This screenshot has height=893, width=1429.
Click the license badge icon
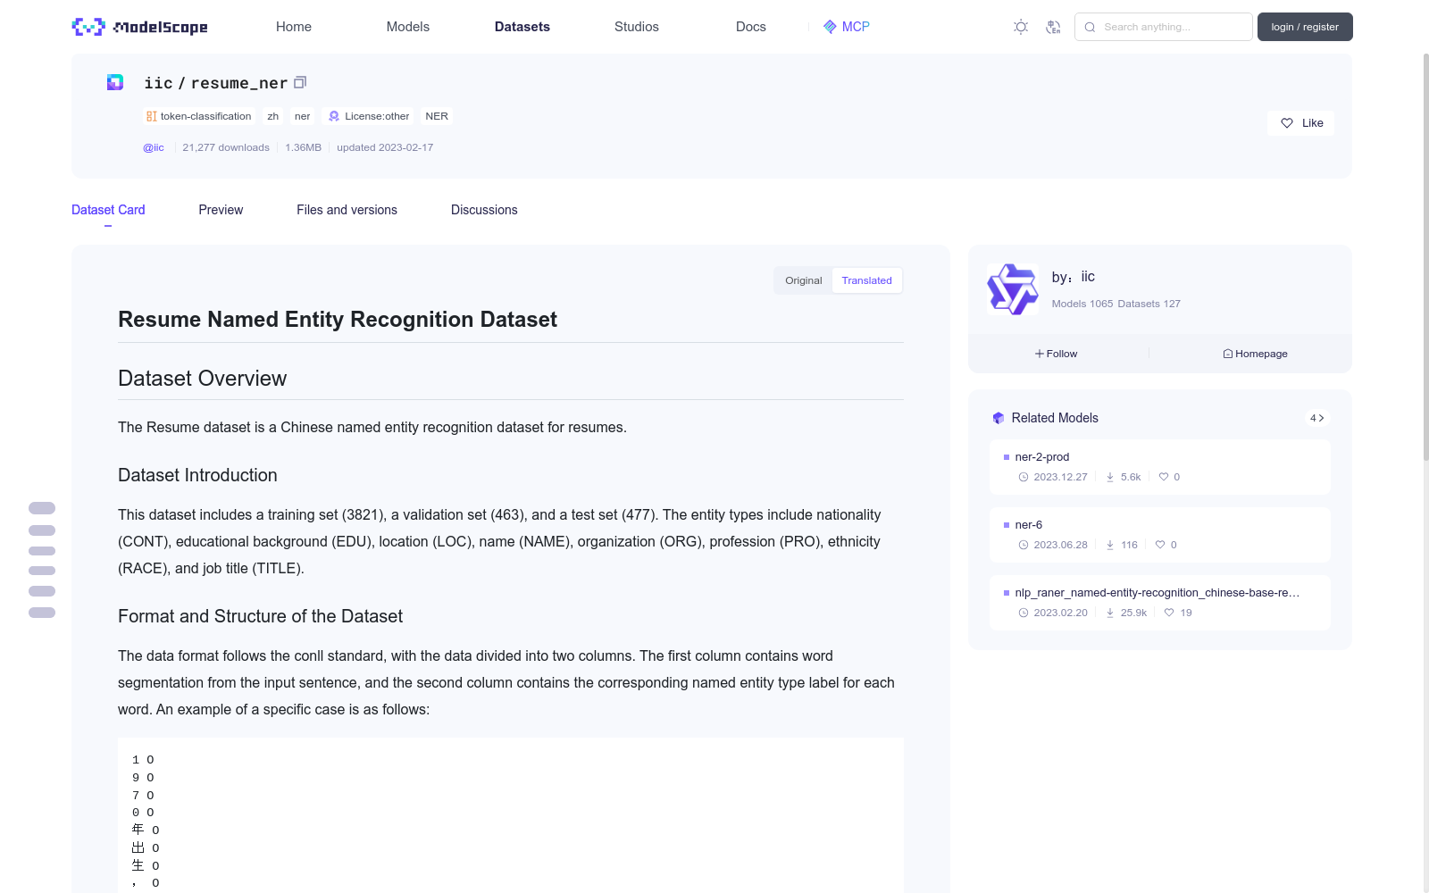(x=334, y=116)
